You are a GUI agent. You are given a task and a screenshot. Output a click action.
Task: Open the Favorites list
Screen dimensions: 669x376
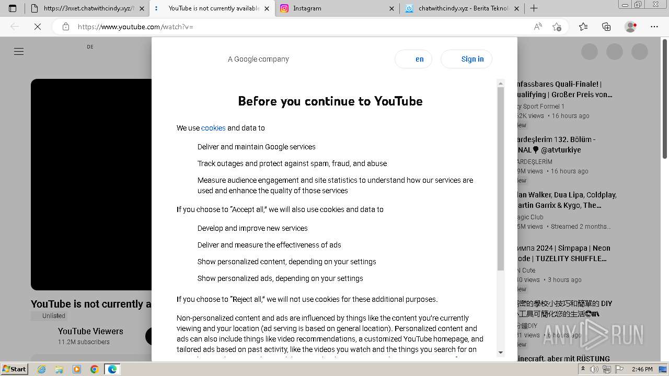coord(583,27)
